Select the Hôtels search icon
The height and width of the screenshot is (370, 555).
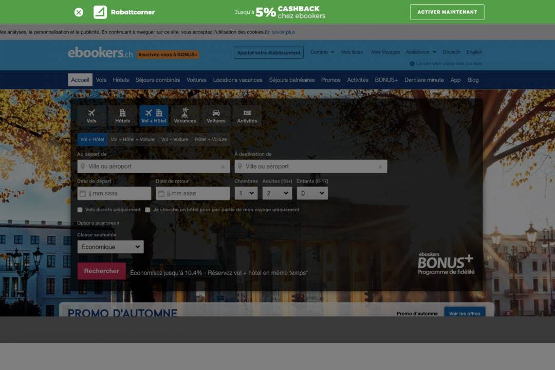click(123, 112)
